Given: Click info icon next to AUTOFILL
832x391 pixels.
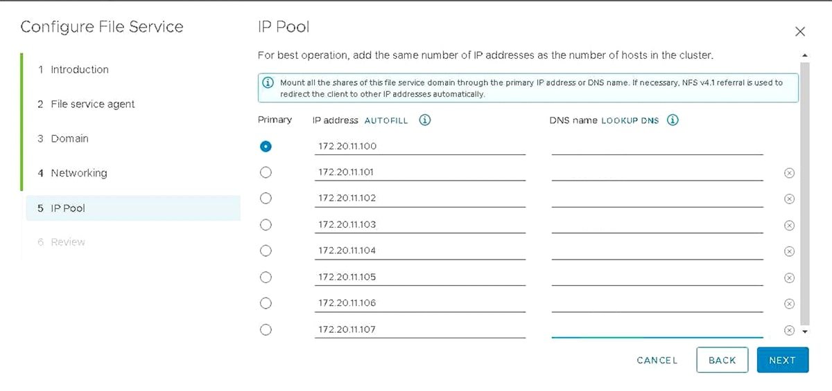Looking at the screenshot, I should pos(425,120).
